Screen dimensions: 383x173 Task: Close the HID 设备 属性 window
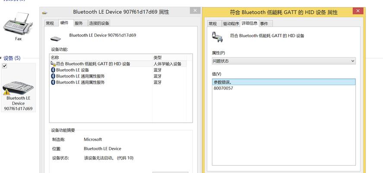(x=358, y=11)
